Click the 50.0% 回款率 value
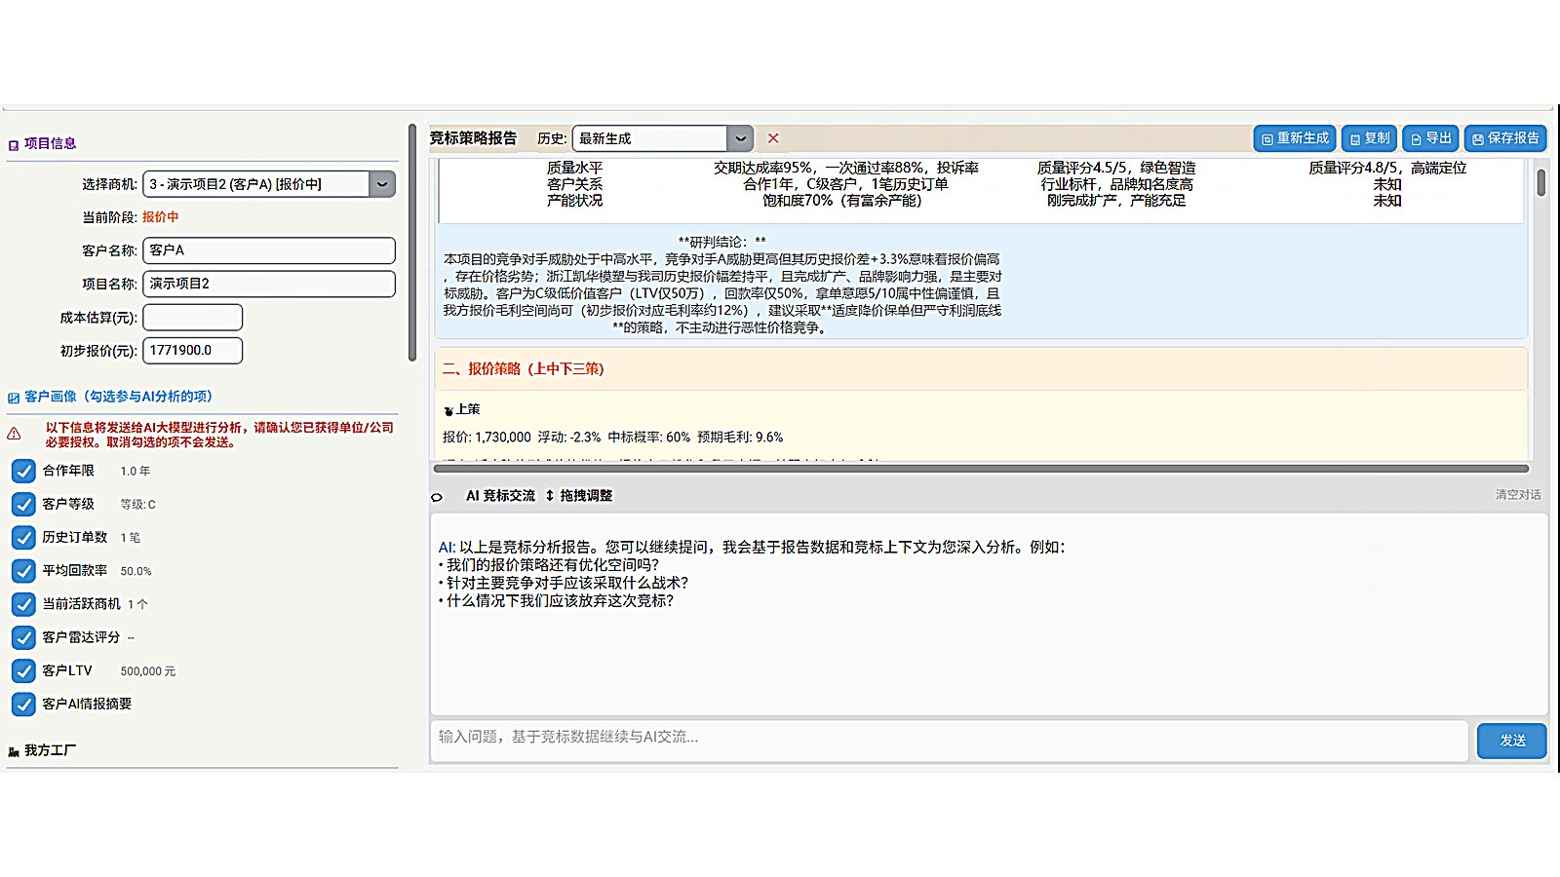 pyautogui.click(x=136, y=571)
